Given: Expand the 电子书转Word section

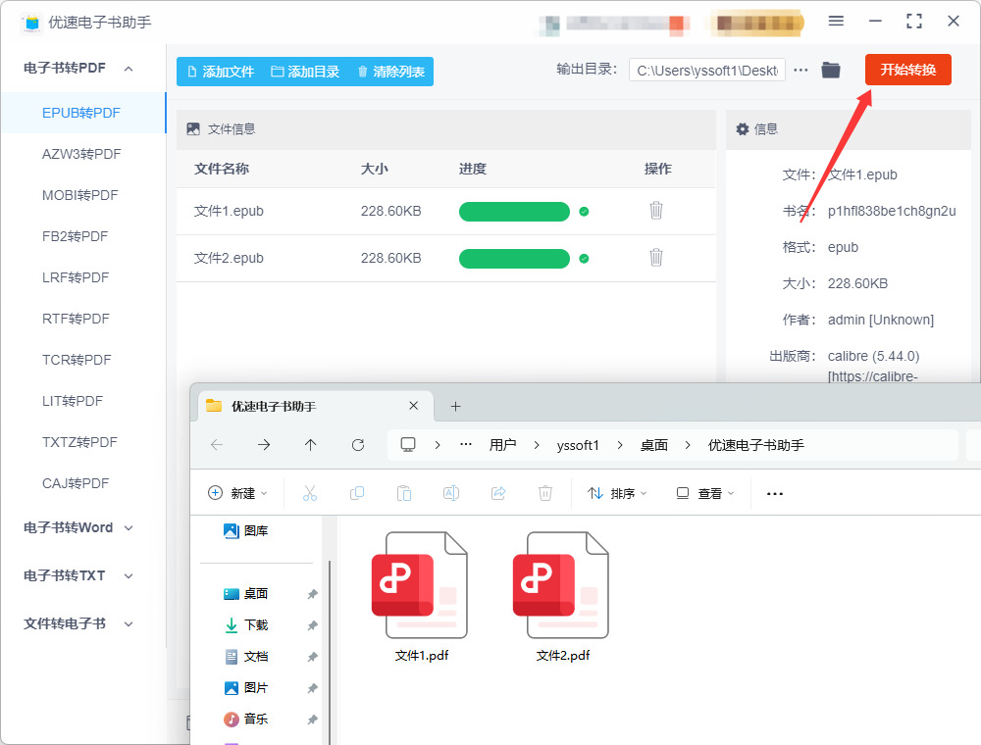Looking at the screenshot, I should coord(129,528).
